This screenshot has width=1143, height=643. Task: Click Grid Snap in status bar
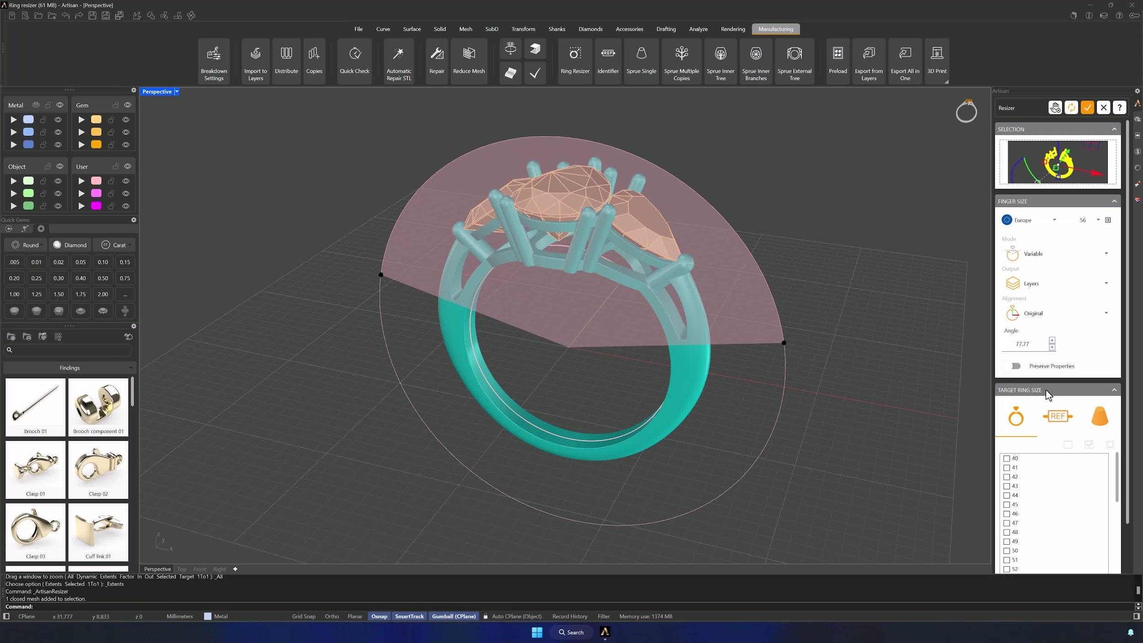304,616
